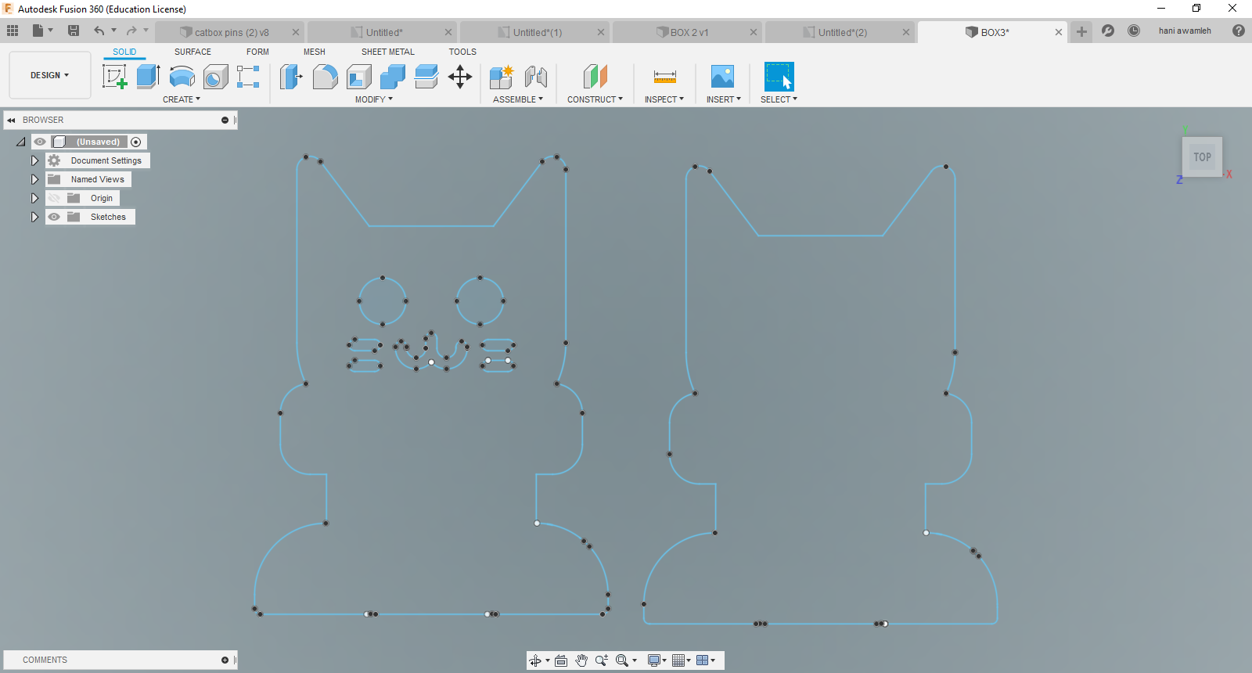Hide the Sketches folder
Image resolution: width=1252 pixels, height=673 pixels.
tap(54, 217)
